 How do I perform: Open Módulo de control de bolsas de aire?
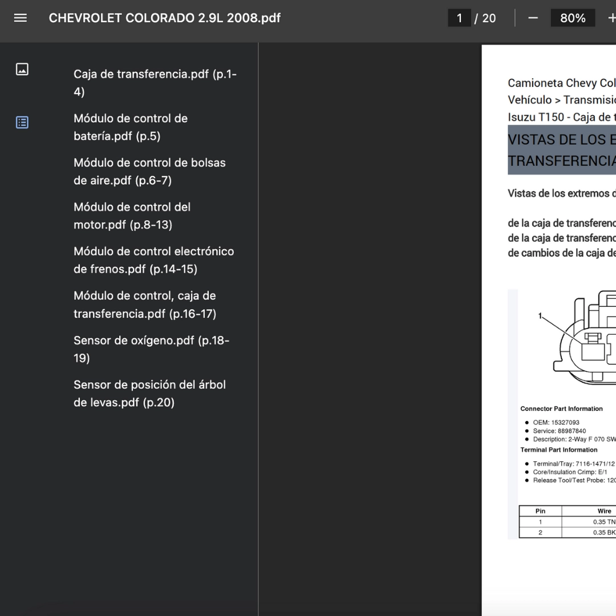click(x=149, y=172)
